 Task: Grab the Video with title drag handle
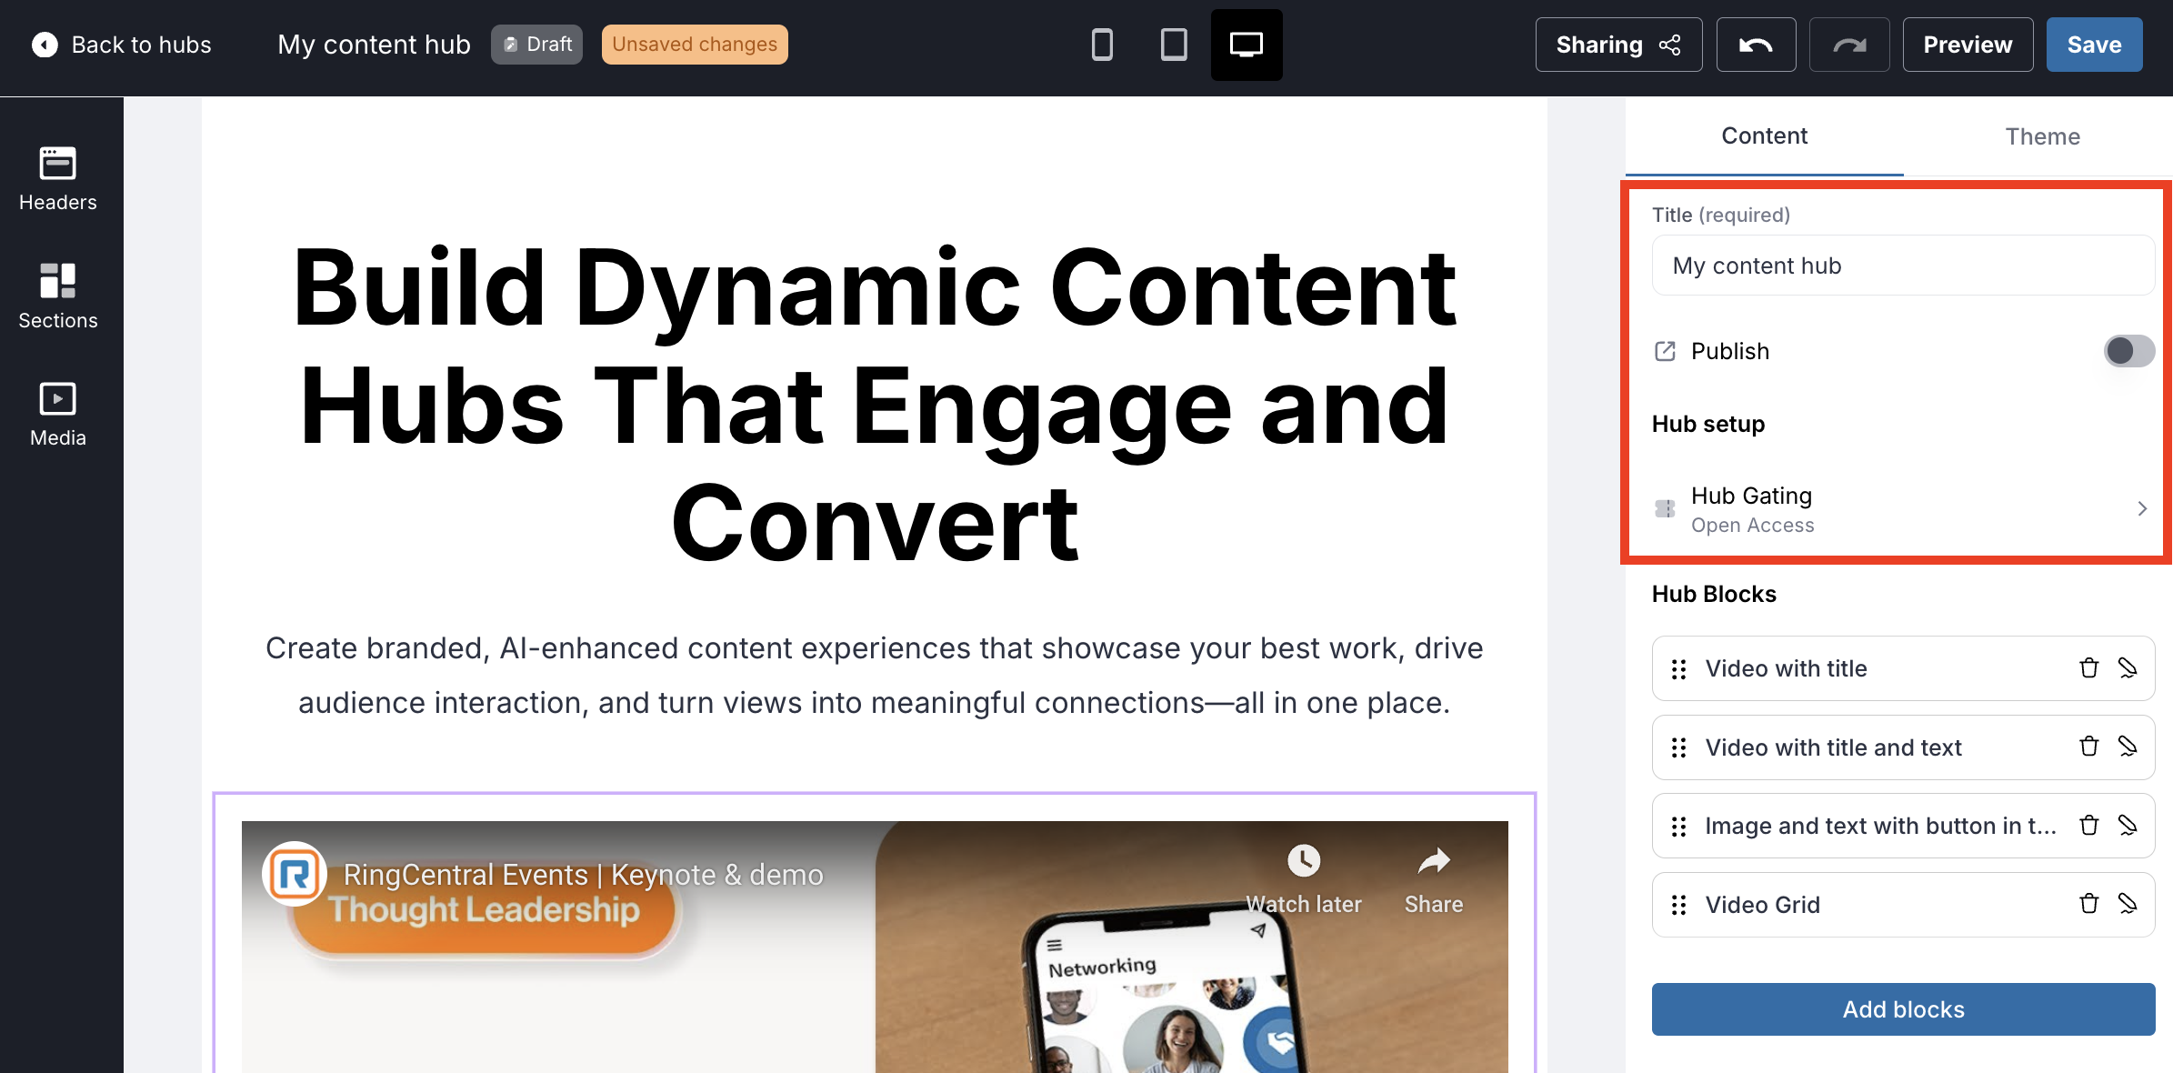1678,669
